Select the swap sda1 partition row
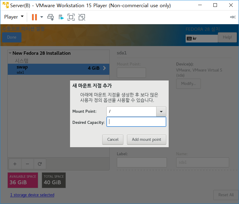This screenshot has width=239, height=204. point(58,69)
